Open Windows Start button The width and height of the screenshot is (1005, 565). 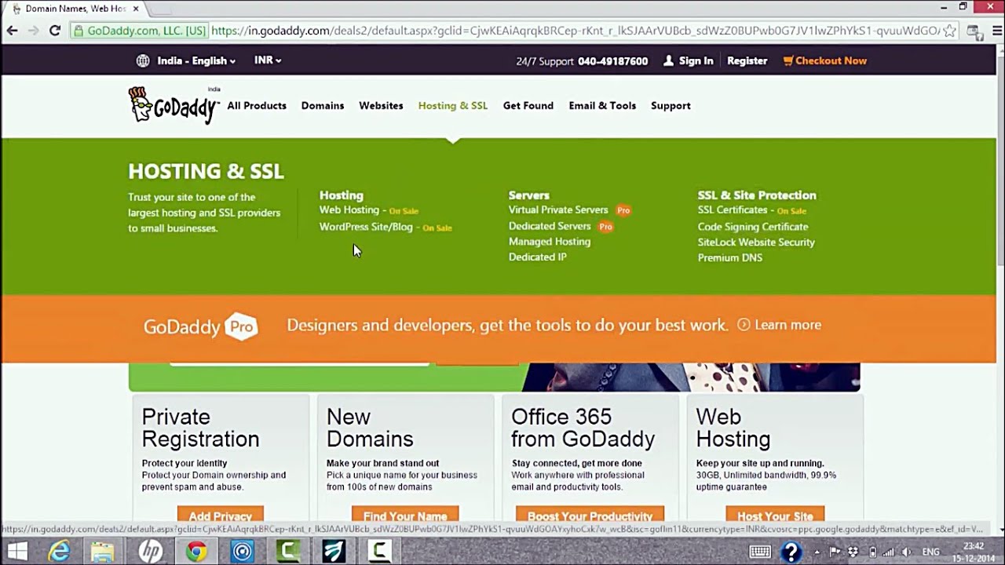[17, 552]
